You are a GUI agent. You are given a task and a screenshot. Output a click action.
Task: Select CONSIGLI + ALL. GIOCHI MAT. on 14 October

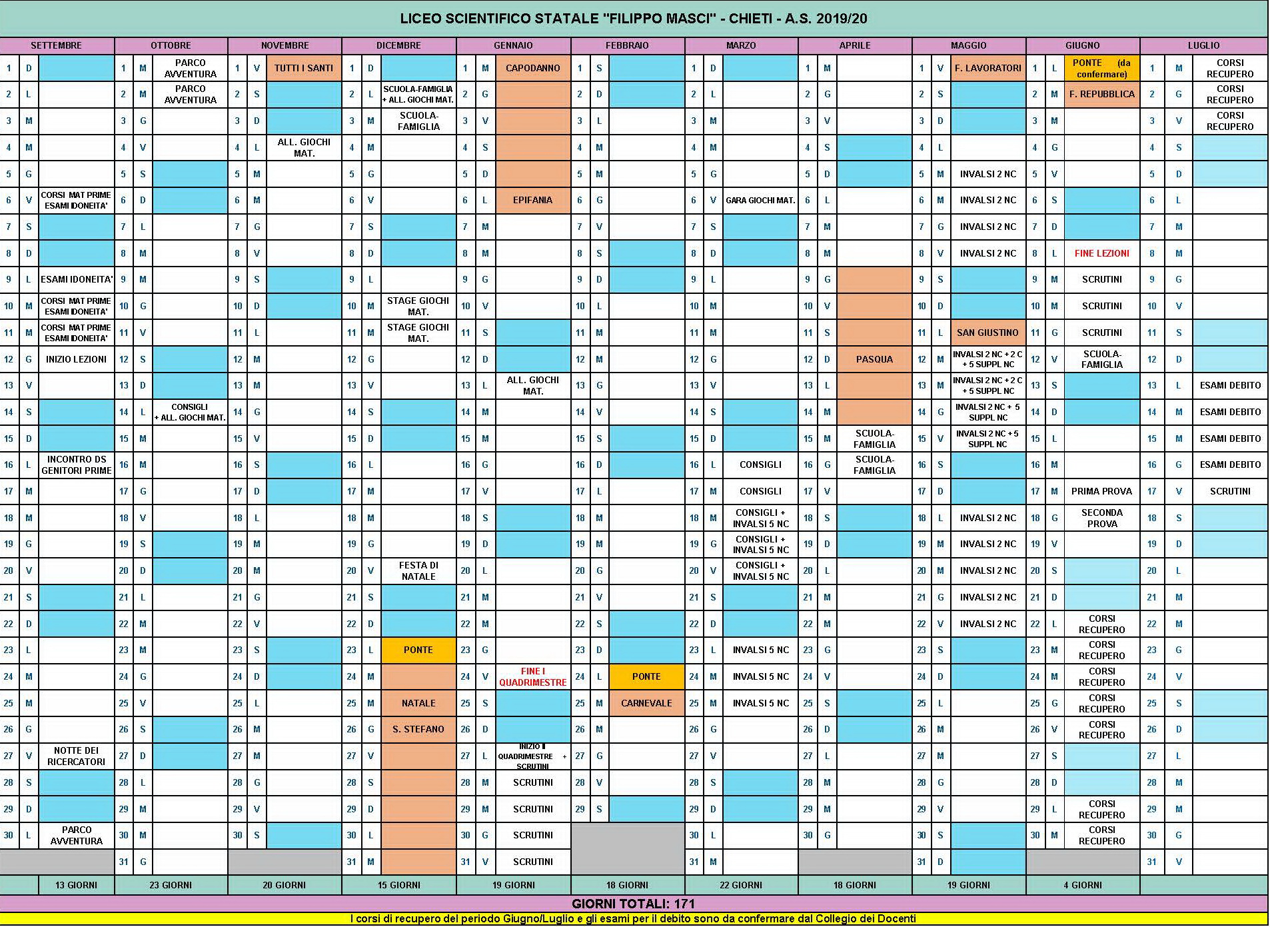click(190, 412)
